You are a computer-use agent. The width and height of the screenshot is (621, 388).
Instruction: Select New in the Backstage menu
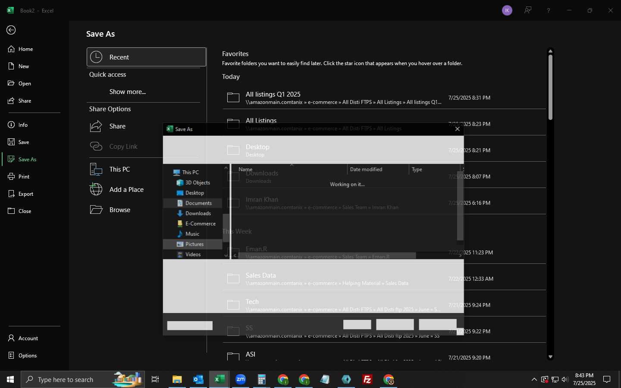point(34,66)
